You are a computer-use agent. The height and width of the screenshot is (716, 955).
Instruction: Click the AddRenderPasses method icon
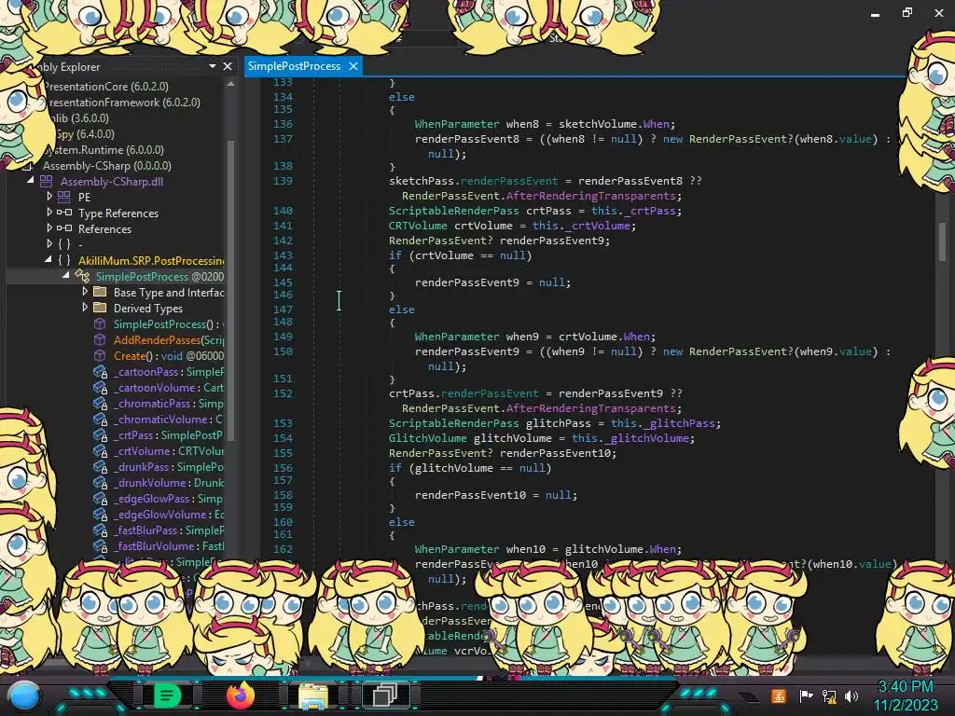pyautogui.click(x=99, y=339)
